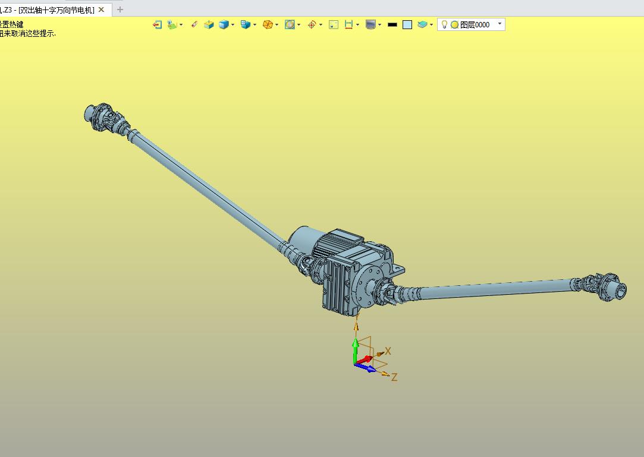Click the X axis label on the triad
The height and width of the screenshot is (457, 644).
click(x=388, y=351)
